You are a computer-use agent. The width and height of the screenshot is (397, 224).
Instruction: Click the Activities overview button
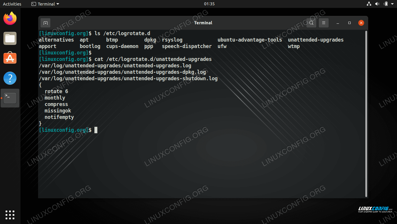click(12, 4)
